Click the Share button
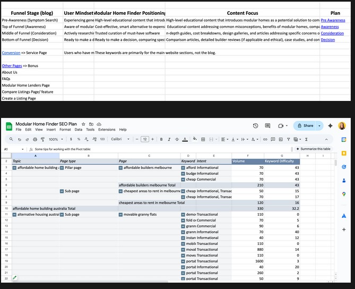The width and height of the screenshot is (355, 289). pos(306,126)
